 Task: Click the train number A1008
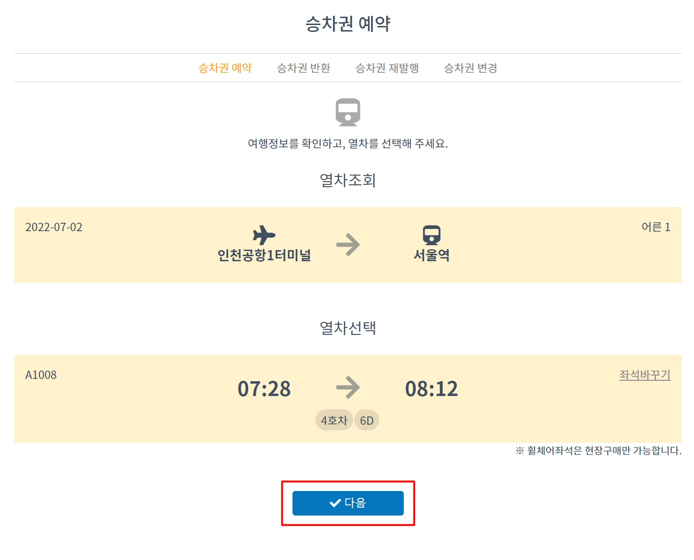pyautogui.click(x=40, y=375)
